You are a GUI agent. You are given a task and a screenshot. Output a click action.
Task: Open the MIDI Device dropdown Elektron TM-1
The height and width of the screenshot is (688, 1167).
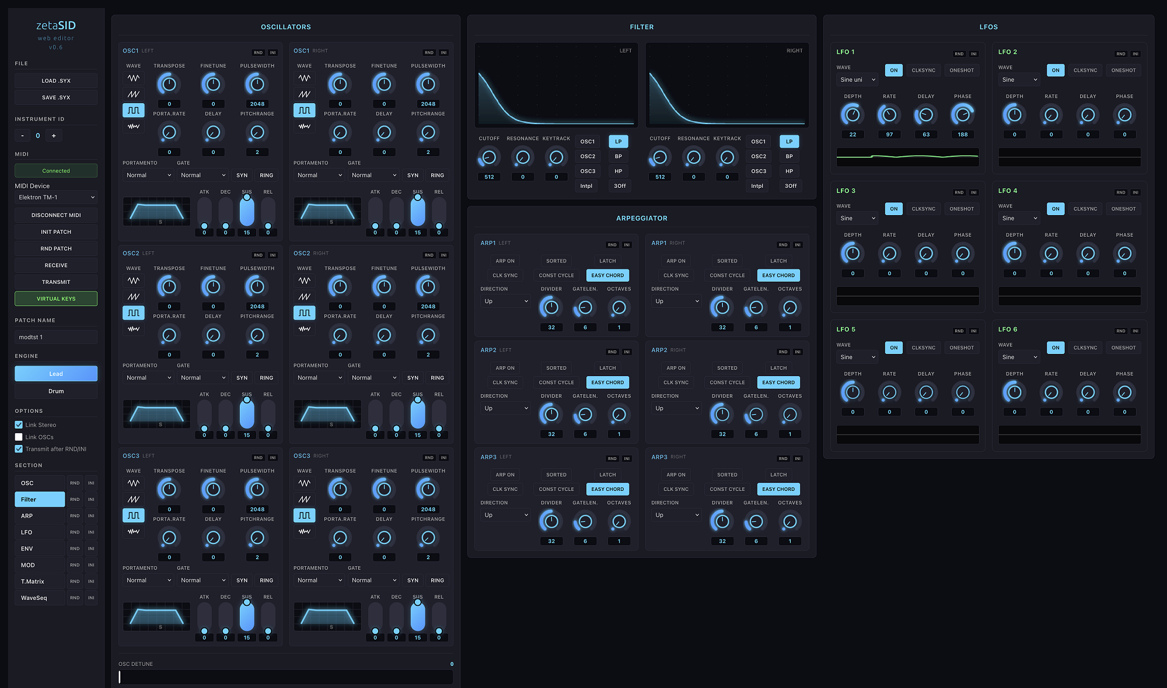56,198
